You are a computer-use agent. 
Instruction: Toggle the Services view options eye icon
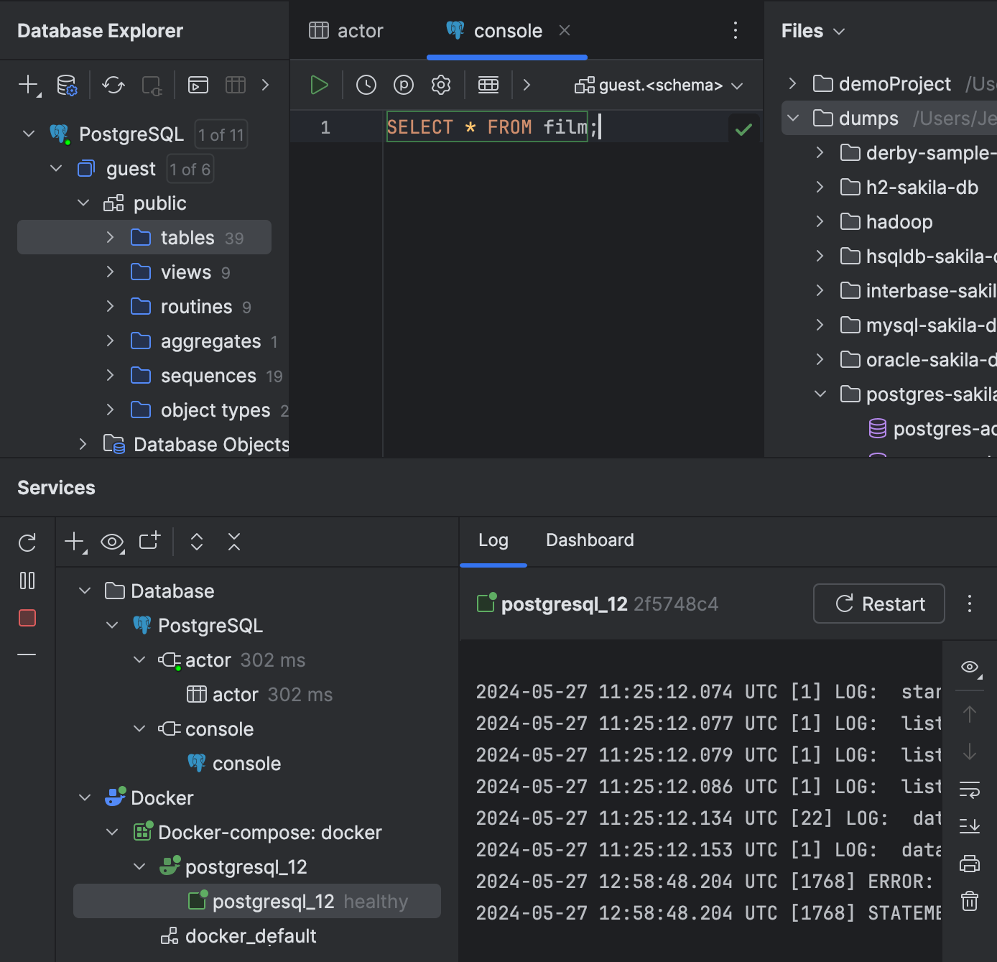[x=112, y=542]
